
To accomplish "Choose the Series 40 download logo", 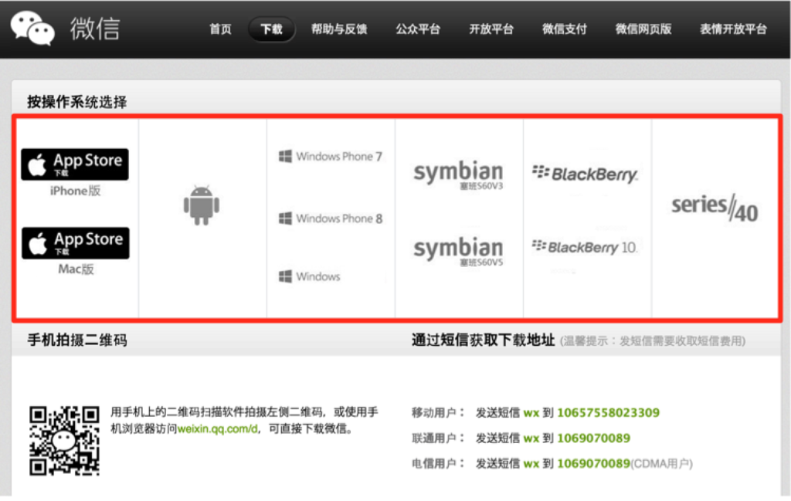I will tap(715, 208).
